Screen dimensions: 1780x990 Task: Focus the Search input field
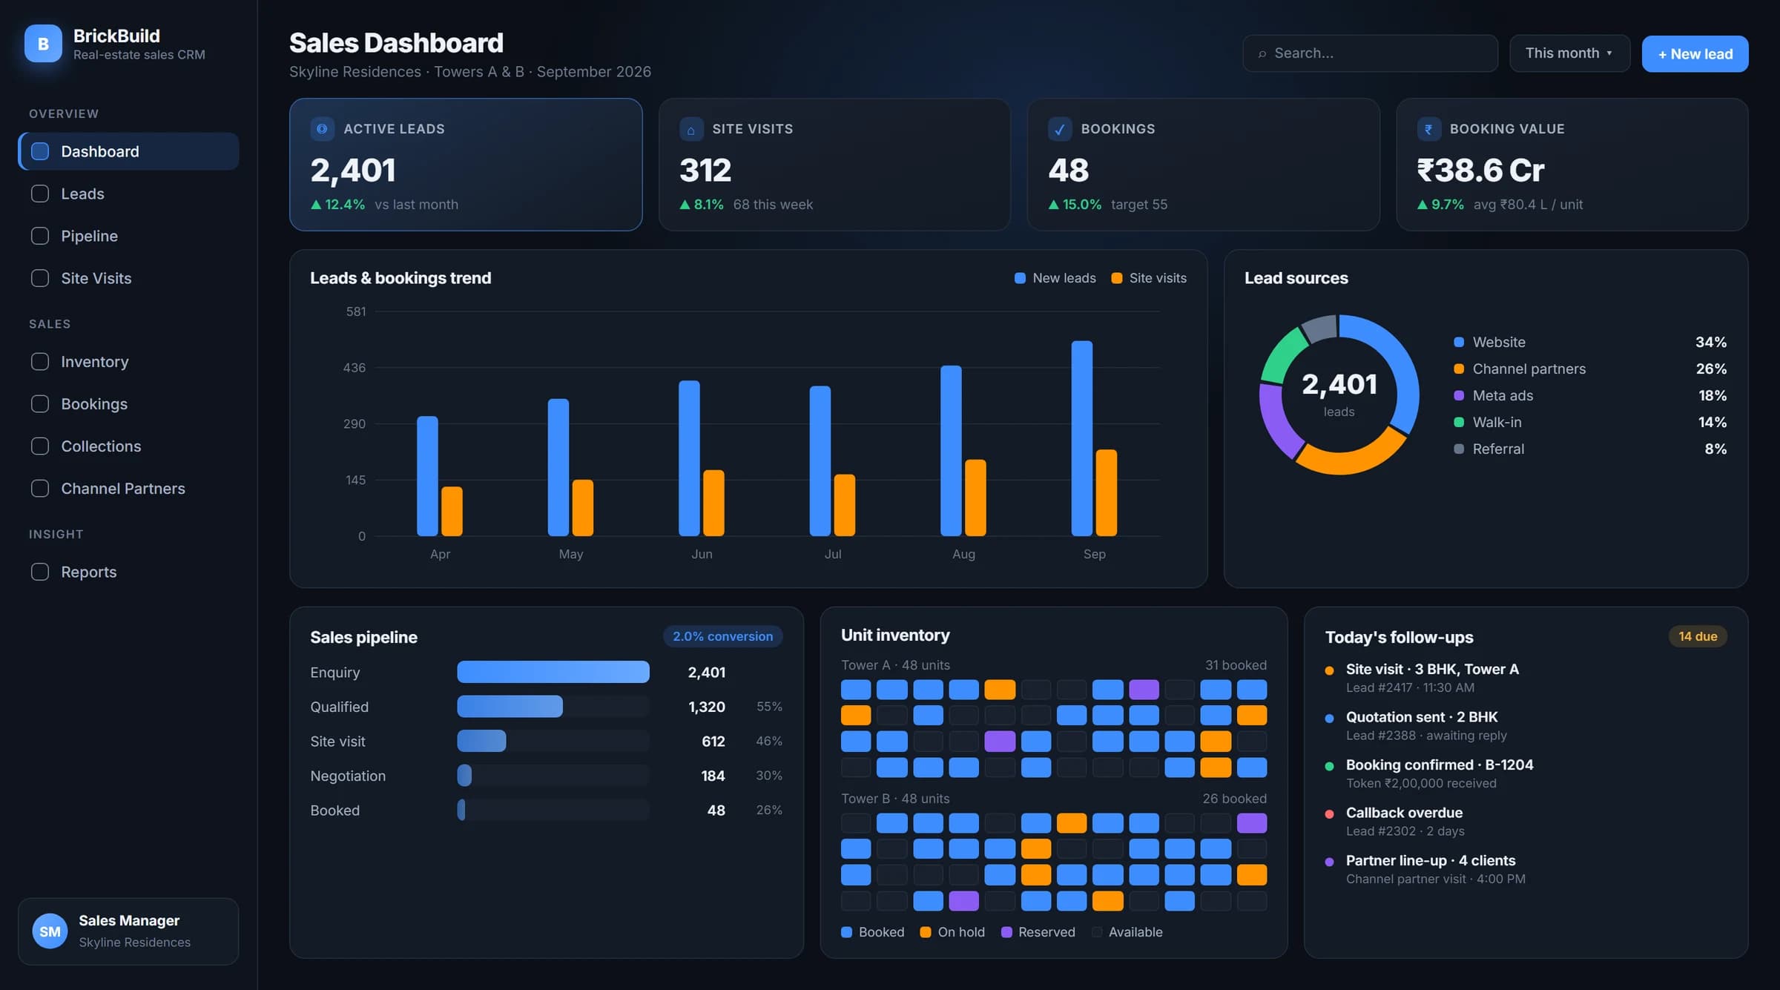click(1370, 53)
